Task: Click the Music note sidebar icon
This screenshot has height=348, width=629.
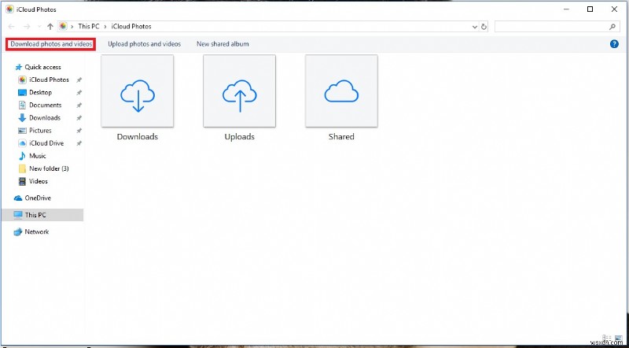Action: click(x=23, y=156)
